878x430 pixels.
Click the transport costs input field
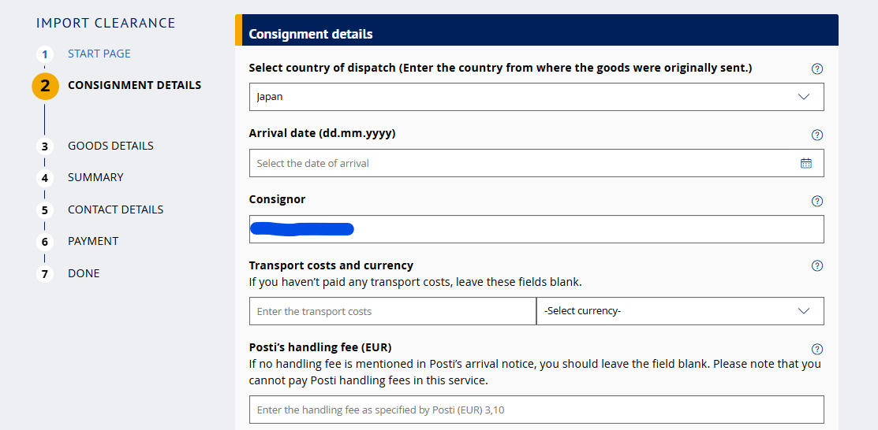tap(392, 311)
